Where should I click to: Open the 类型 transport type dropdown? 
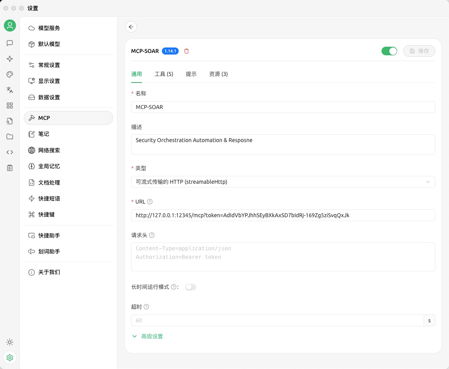click(283, 182)
